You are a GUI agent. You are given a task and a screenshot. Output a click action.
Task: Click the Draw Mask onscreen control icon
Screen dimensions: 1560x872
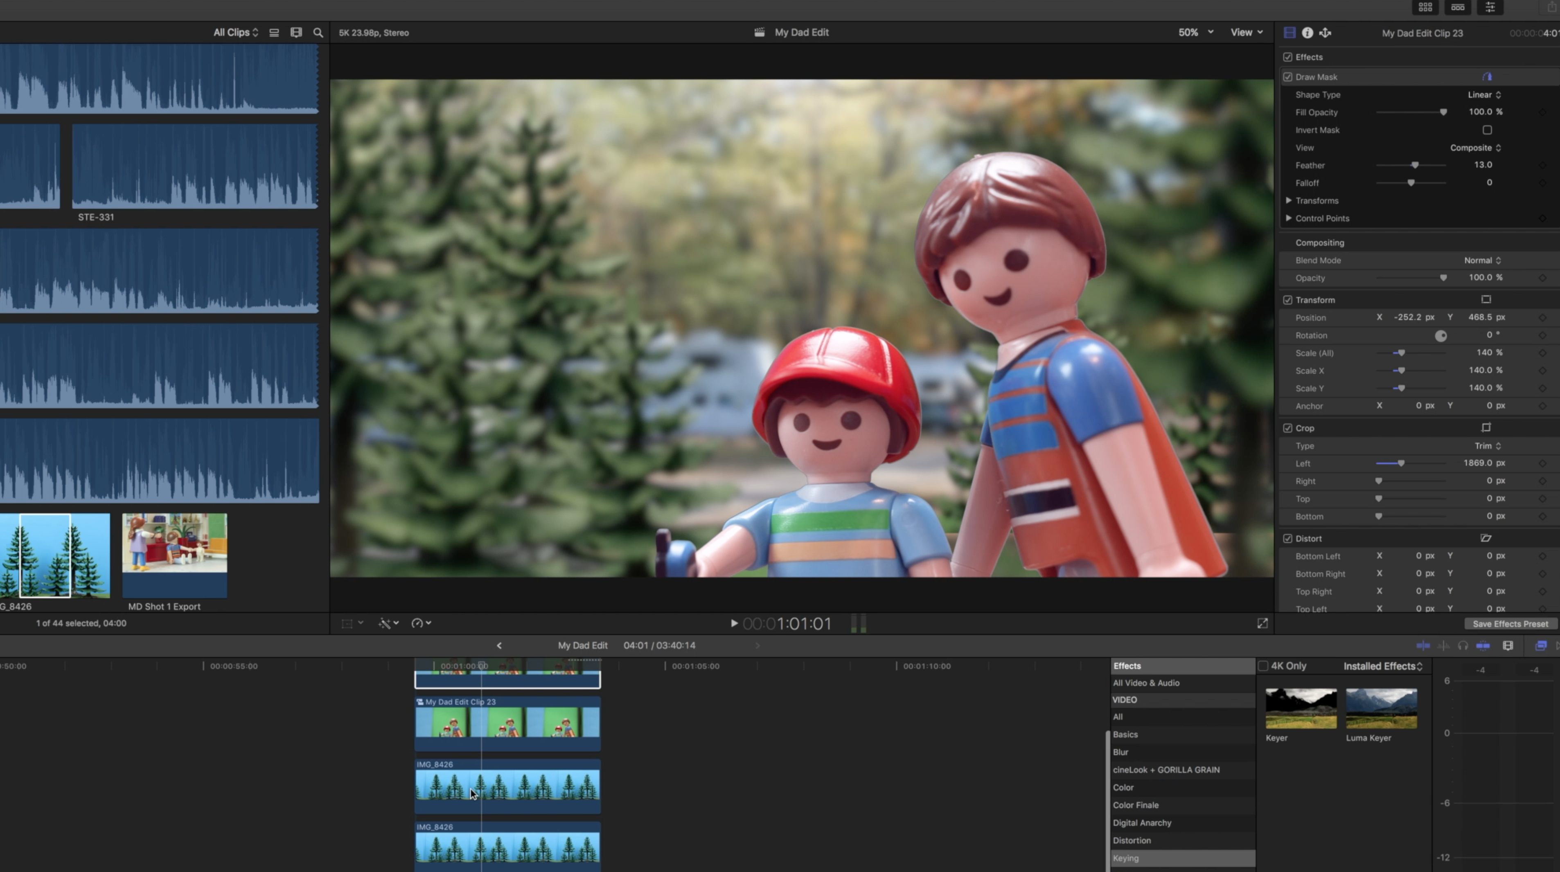click(1487, 77)
